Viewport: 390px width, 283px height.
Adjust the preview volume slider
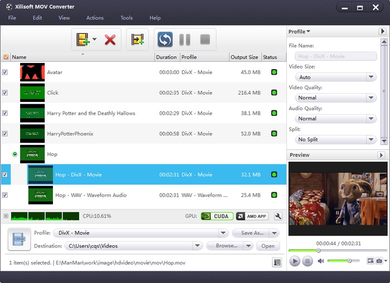(x=349, y=261)
